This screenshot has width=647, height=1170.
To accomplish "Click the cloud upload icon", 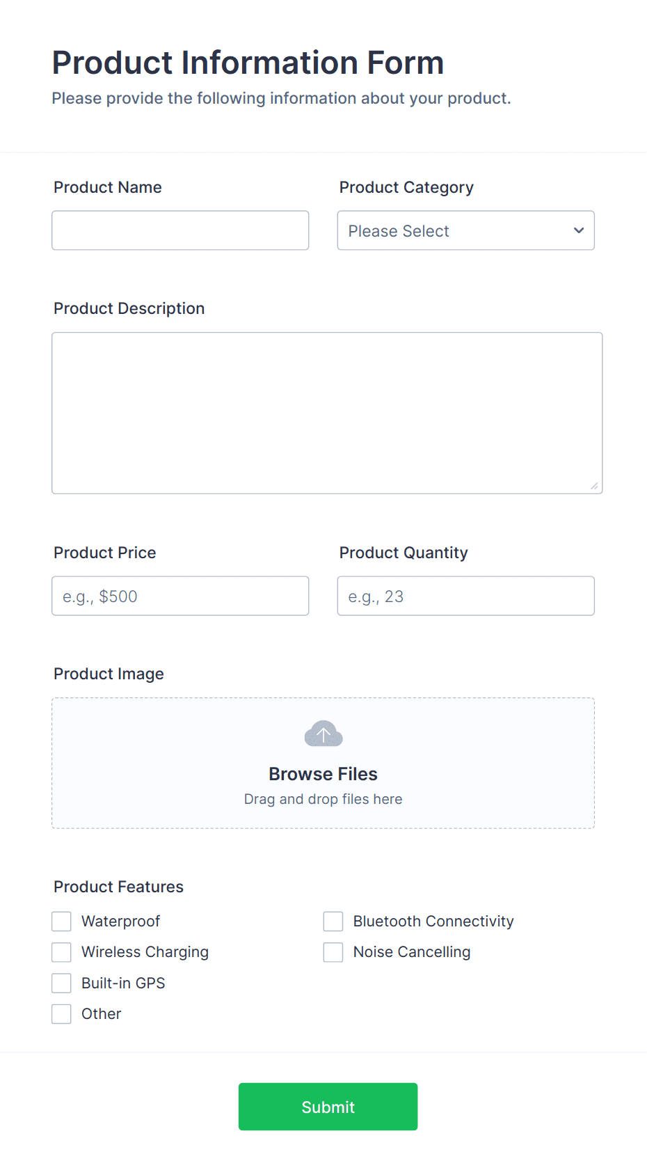I will pos(323,733).
